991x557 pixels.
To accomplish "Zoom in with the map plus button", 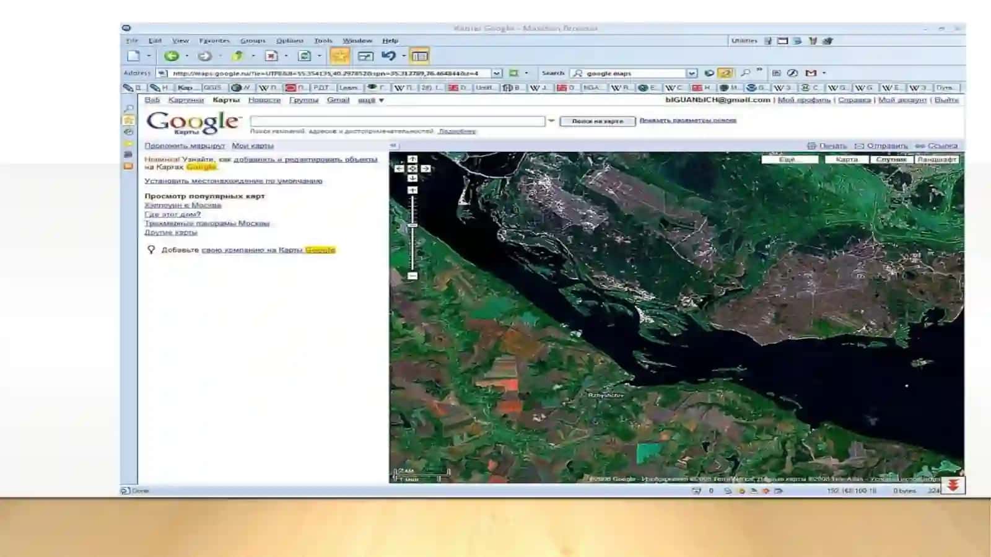I will pos(413,190).
